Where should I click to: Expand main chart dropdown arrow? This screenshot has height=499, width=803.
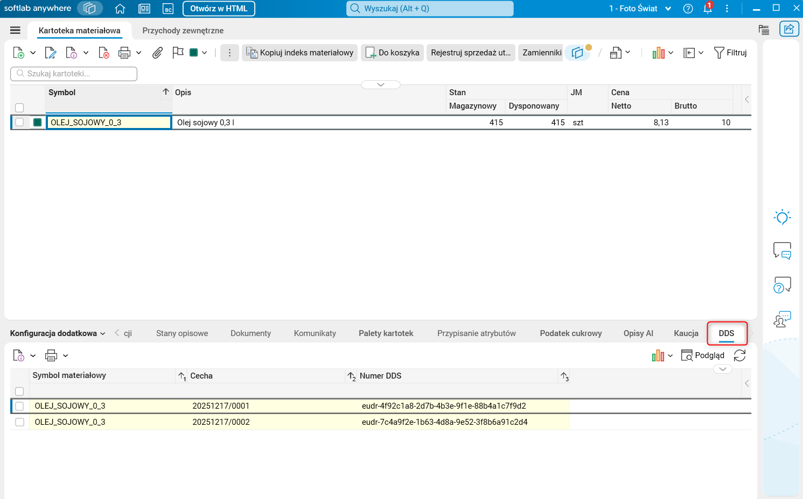(x=671, y=53)
